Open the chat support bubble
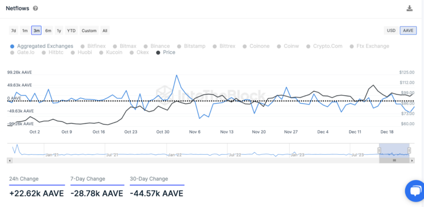Image resolution: width=424 pixels, height=207 pixels. click(415, 191)
